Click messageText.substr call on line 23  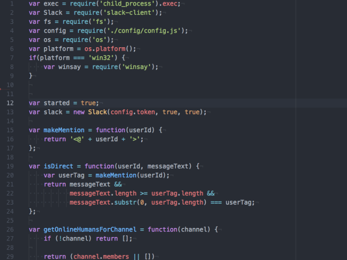(103, 202)
